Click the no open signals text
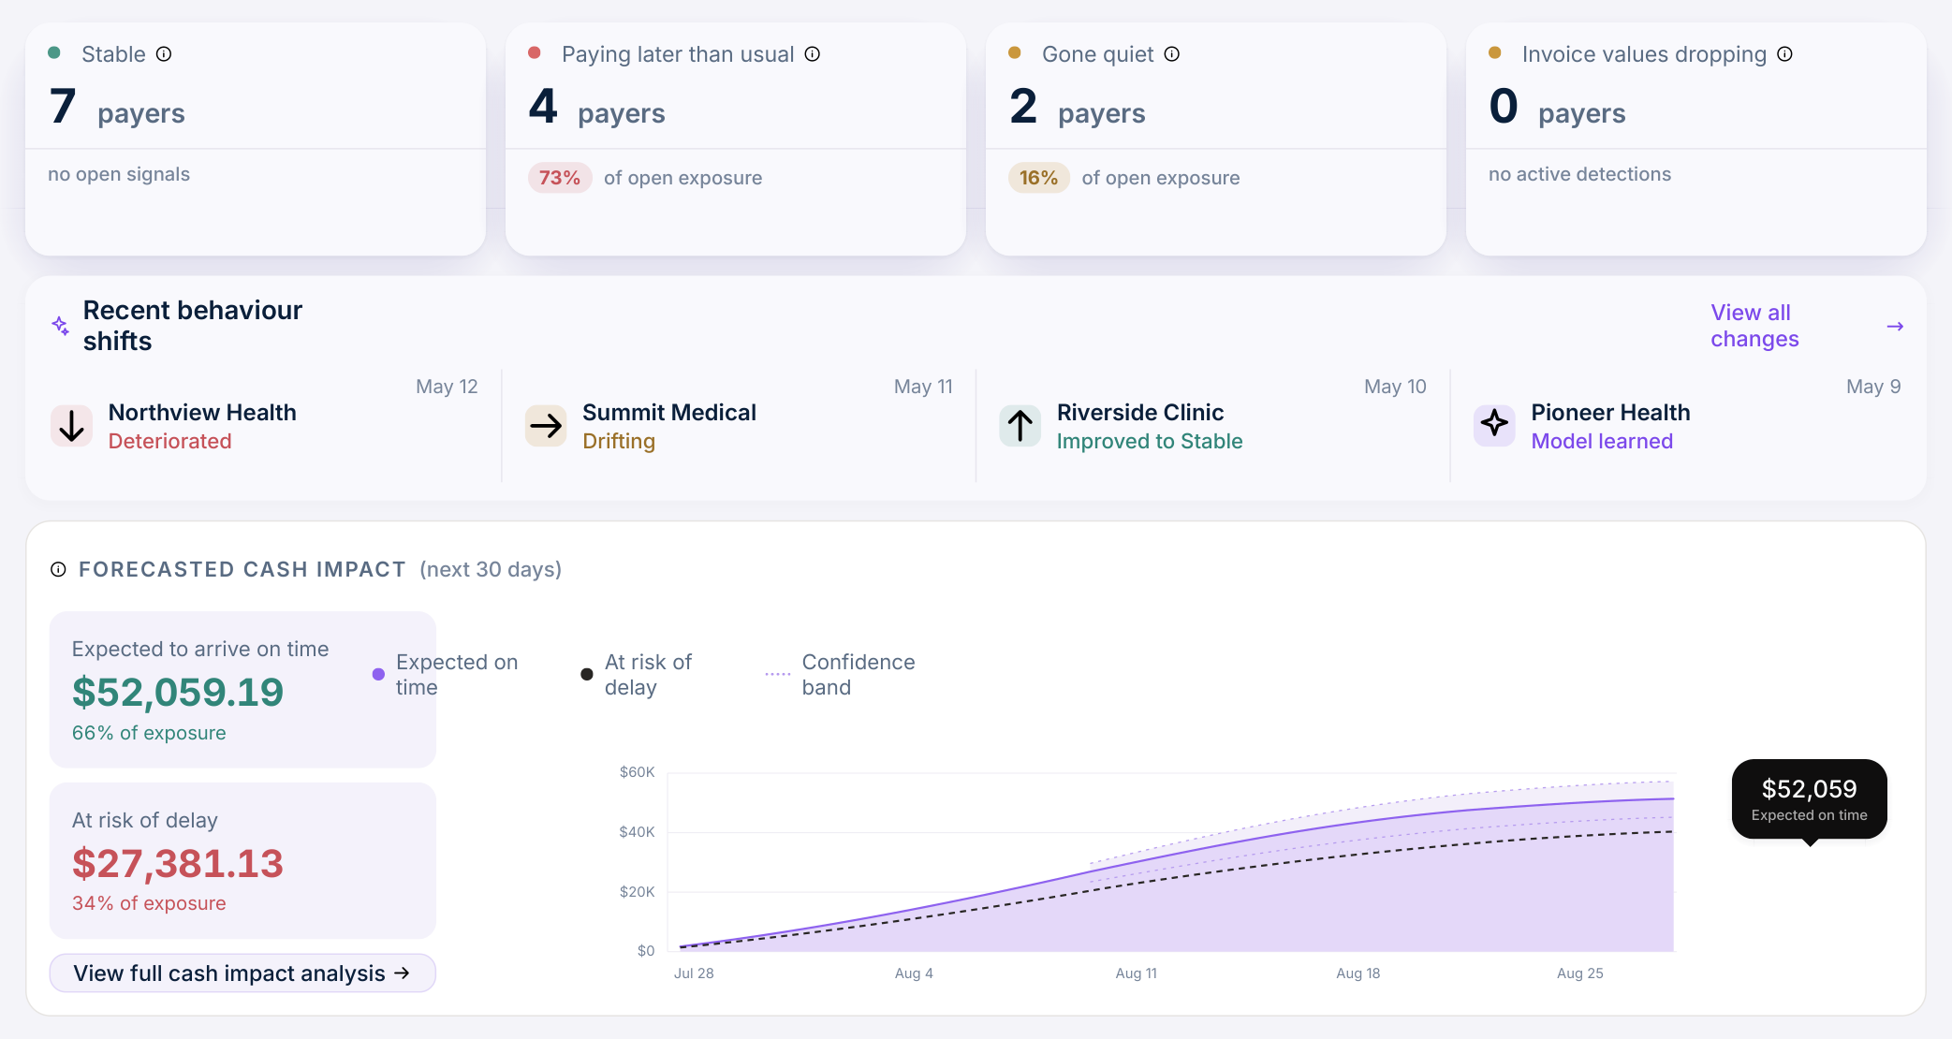 tap(119, 174)
